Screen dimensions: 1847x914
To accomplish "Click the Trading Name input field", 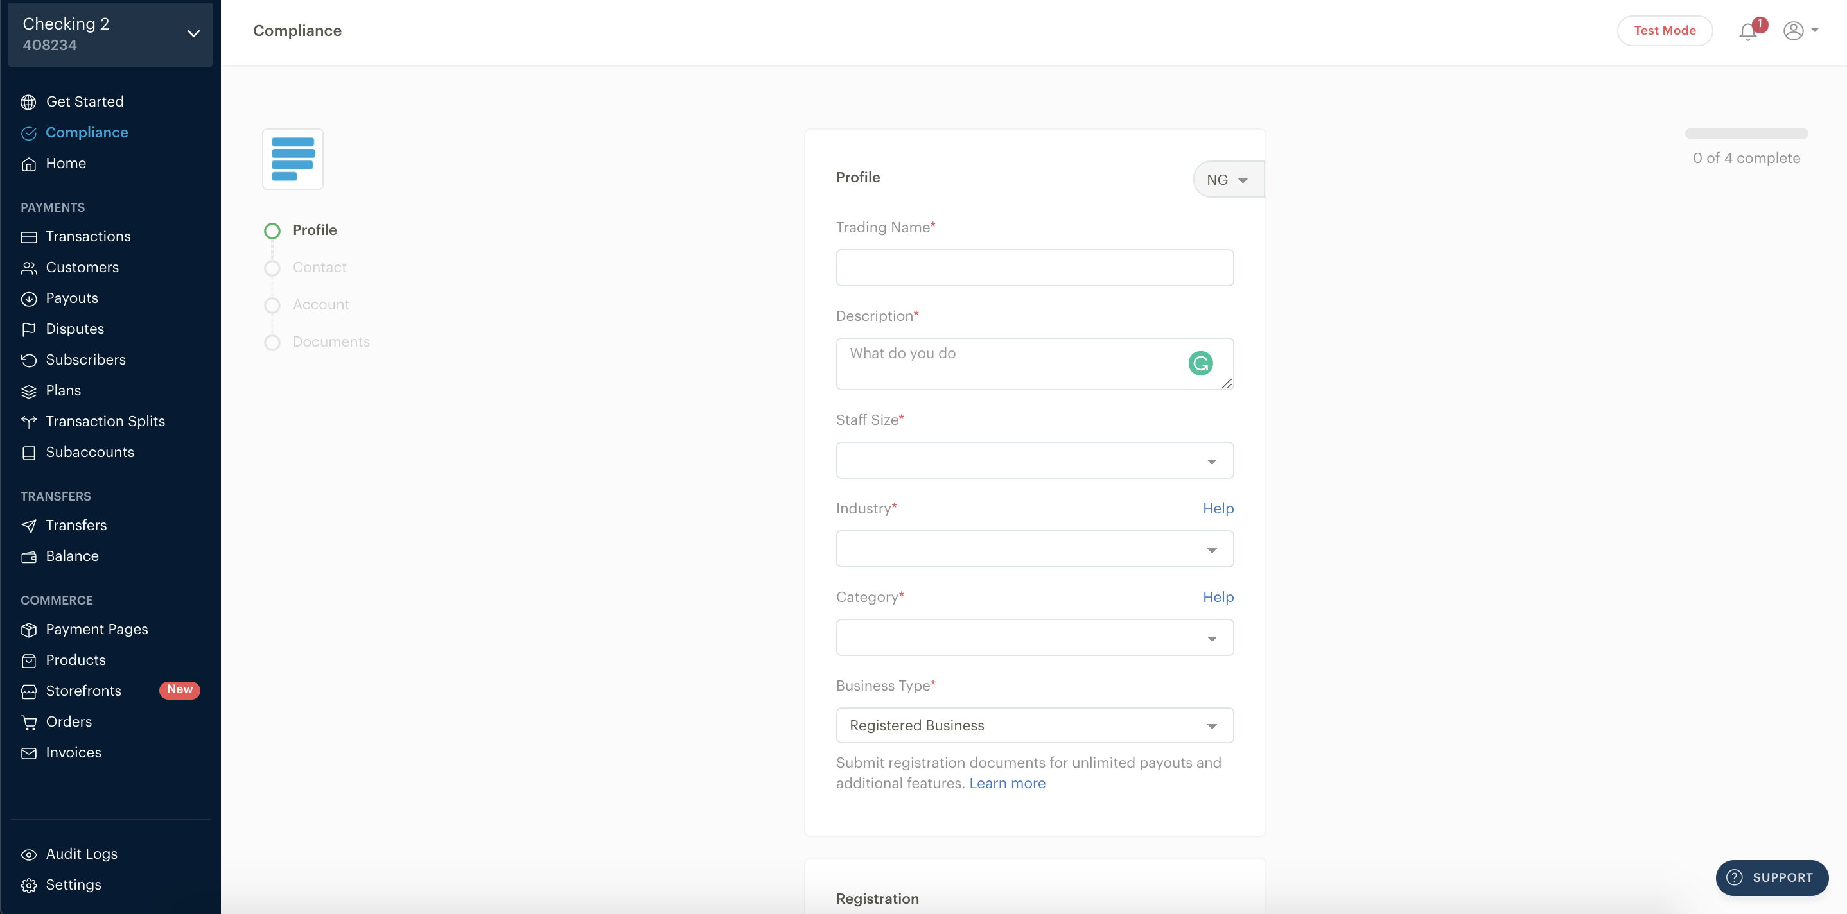I will (1034, 268).
